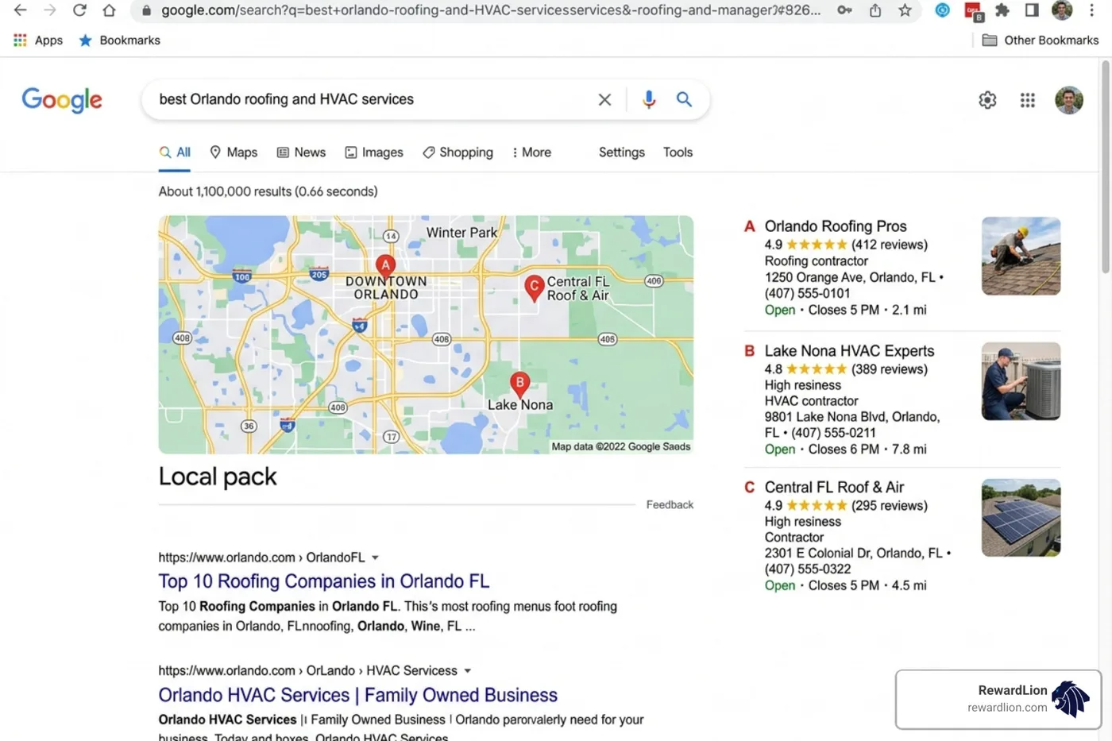The image size is (1112, 741).
Task: Click the Lake Nona HVAC technician photo
Action: pyautogui.click(x=1021, y=381)
